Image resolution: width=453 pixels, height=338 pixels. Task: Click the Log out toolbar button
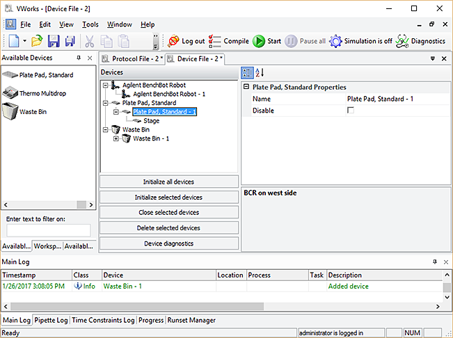pyautogui.click(x=186, y=41)
